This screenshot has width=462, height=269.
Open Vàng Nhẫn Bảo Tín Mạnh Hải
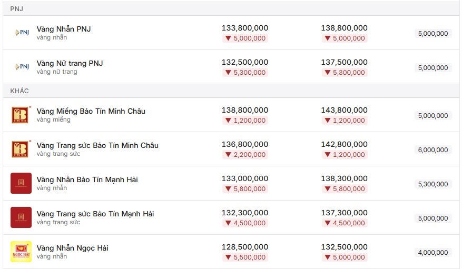pos(87,180)
